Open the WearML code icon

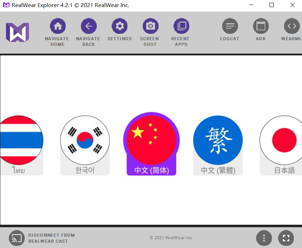pos(291,26)
